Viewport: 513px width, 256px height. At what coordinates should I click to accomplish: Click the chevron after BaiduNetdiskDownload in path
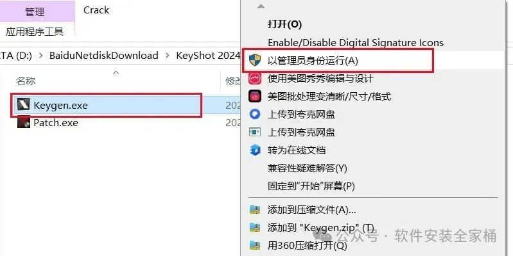[x=167, y=56]
